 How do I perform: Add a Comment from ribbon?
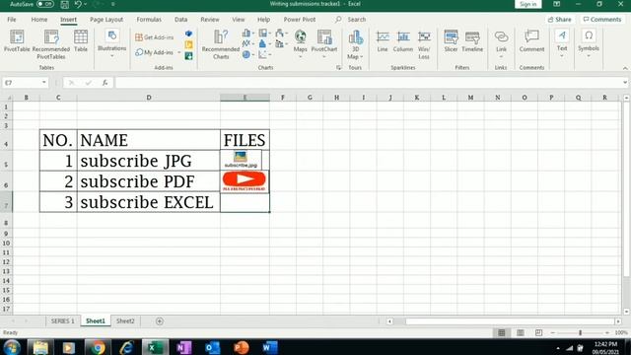(531, 40)
